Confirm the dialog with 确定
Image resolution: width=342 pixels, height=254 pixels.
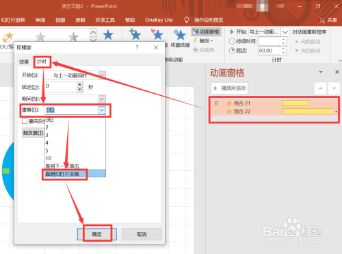pos(97,234)
